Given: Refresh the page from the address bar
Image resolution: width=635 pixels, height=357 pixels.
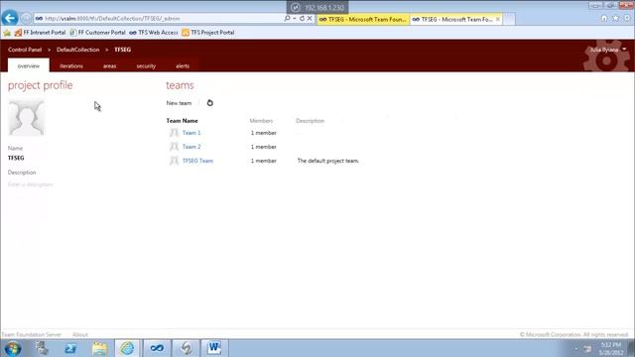Looking at the screenshot, I should point(302,18).
